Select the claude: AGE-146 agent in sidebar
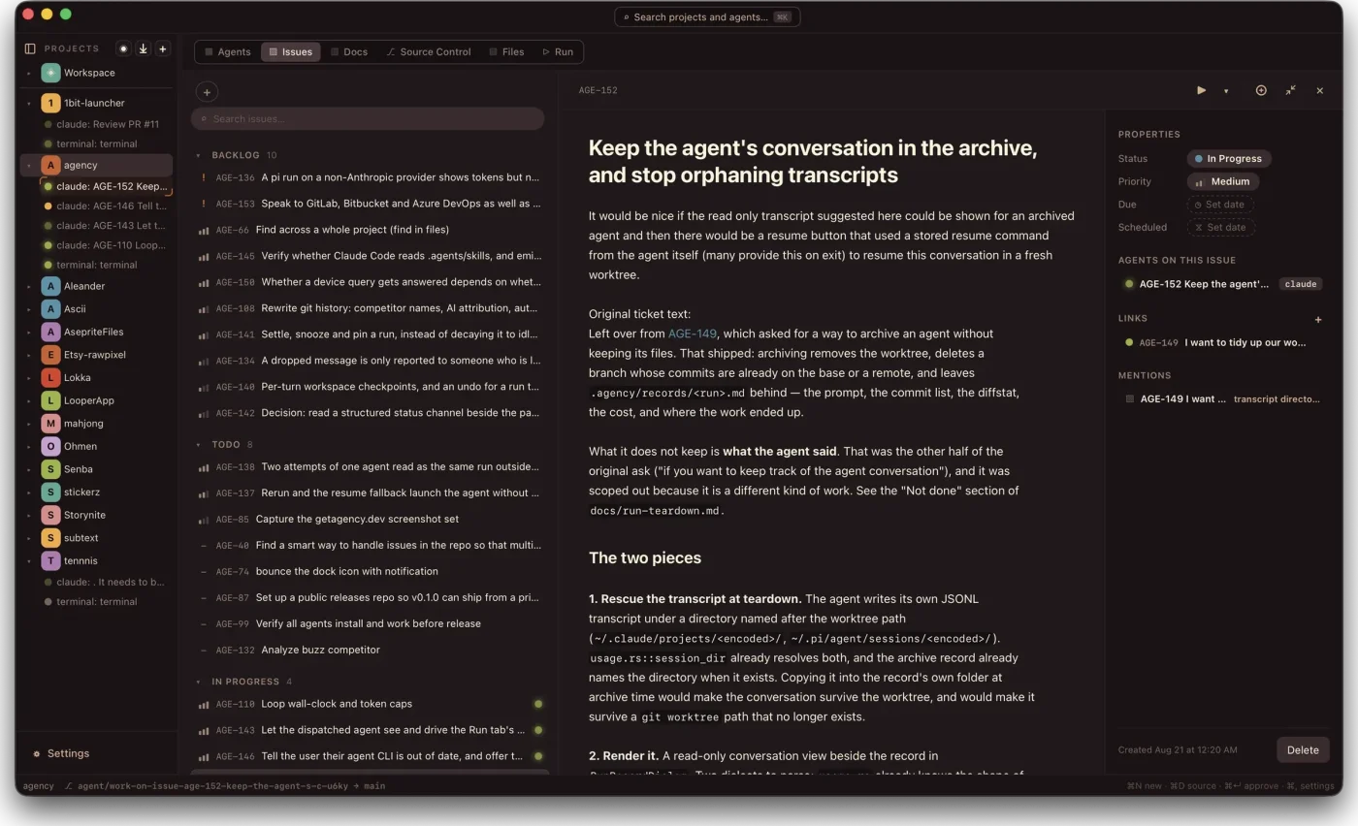 [x=106, y=206]
